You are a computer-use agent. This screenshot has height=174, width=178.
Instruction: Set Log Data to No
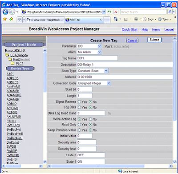click(x=90, y=107)
